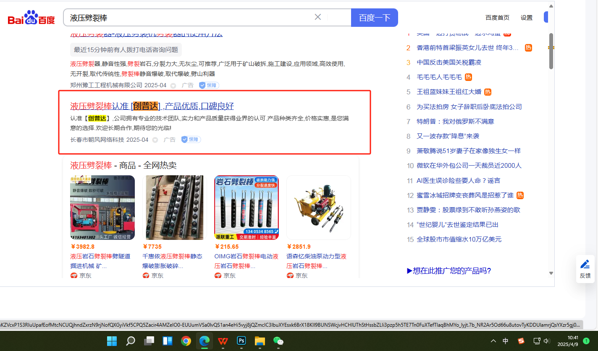Image resolution: width=598 pixels, height=351 pixels.
Task: Open the 液压岩石劈裂棒劈隧道掘进机械 product title
Action: click(100, 261)
